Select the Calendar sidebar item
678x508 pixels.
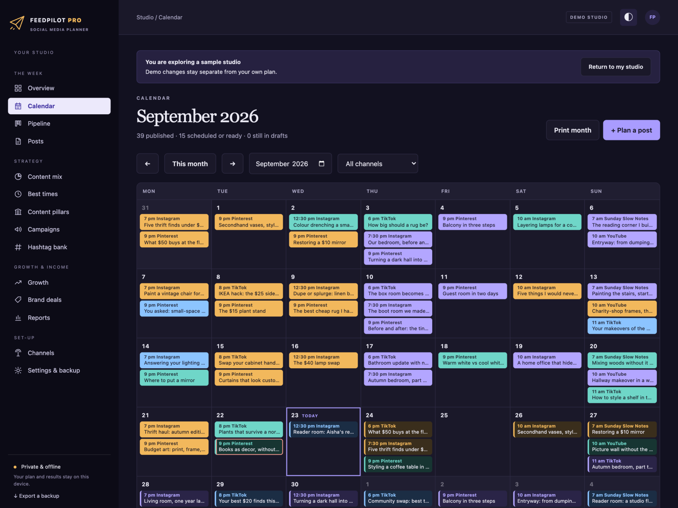59,106
